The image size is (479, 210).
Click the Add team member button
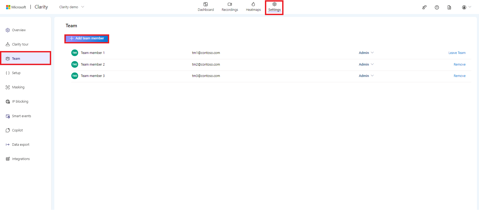pos(87,39)
